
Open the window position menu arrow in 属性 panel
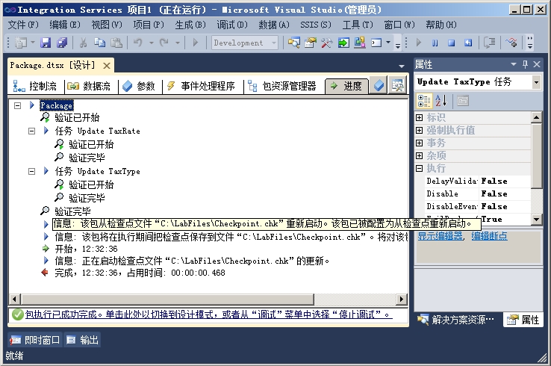coord(514,64)
